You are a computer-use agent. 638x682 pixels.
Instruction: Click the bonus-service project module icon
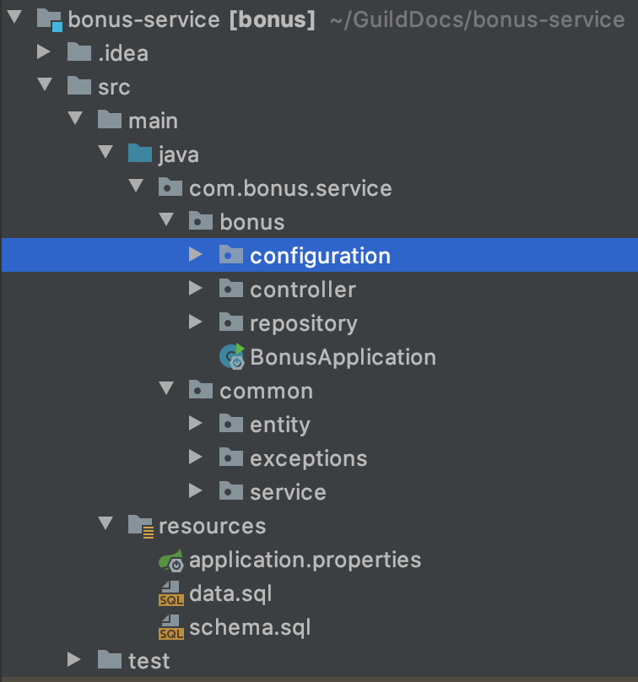click(49, 19)
